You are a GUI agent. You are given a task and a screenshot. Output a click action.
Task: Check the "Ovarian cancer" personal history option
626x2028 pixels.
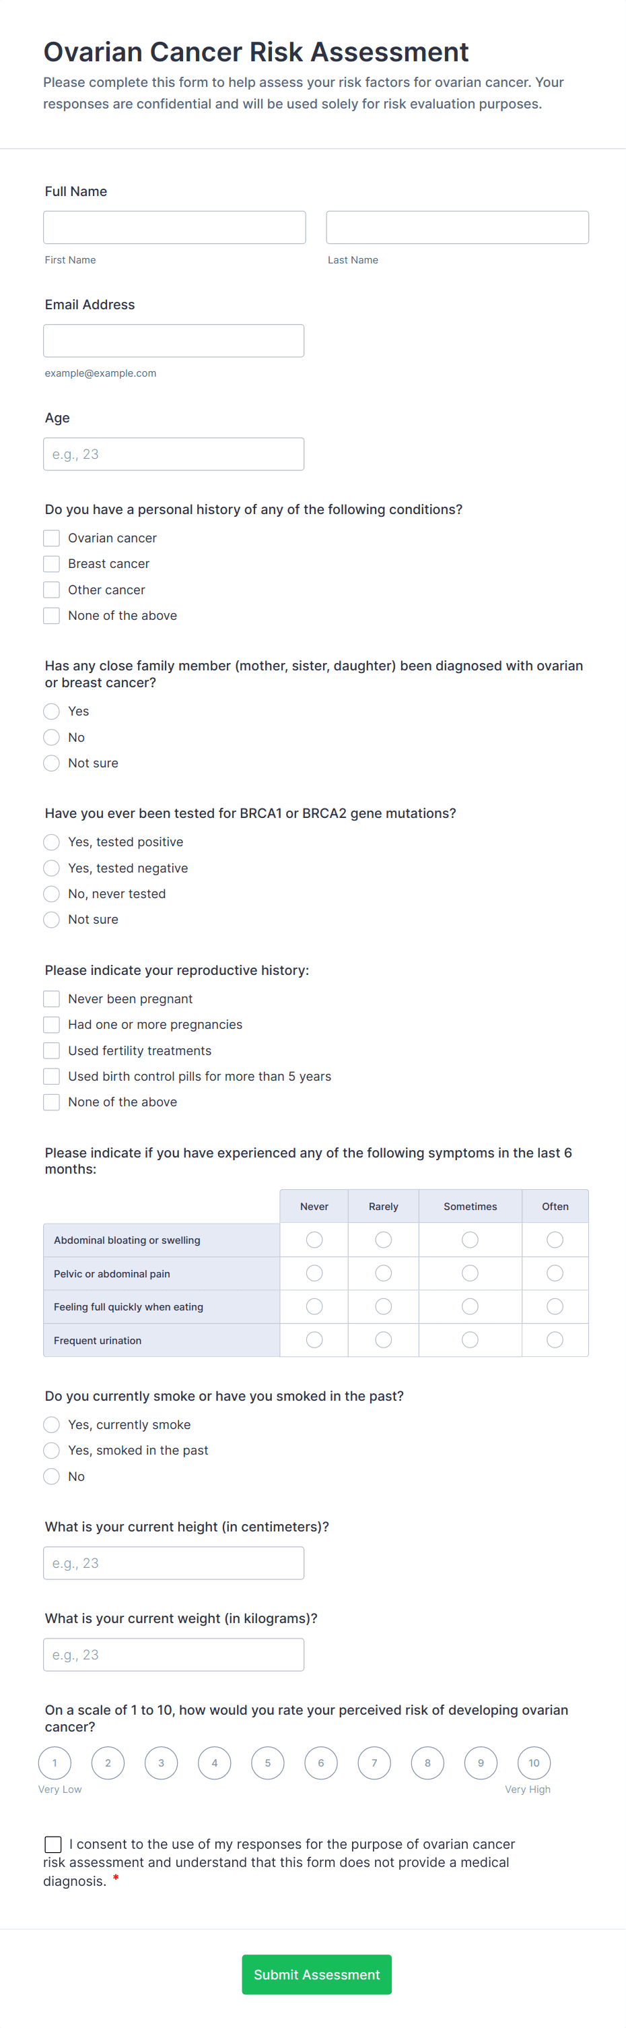51,538
